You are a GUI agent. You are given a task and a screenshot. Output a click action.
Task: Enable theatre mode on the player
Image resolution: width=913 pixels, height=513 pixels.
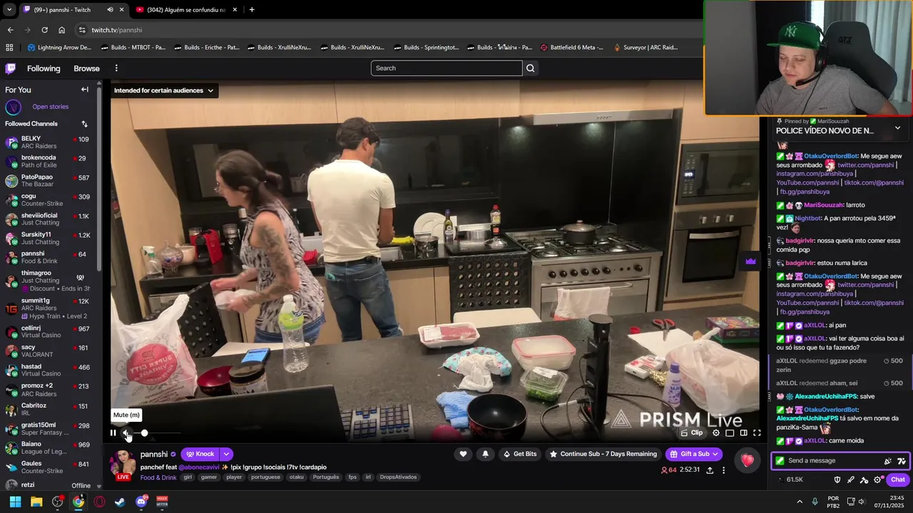point(730,432)
